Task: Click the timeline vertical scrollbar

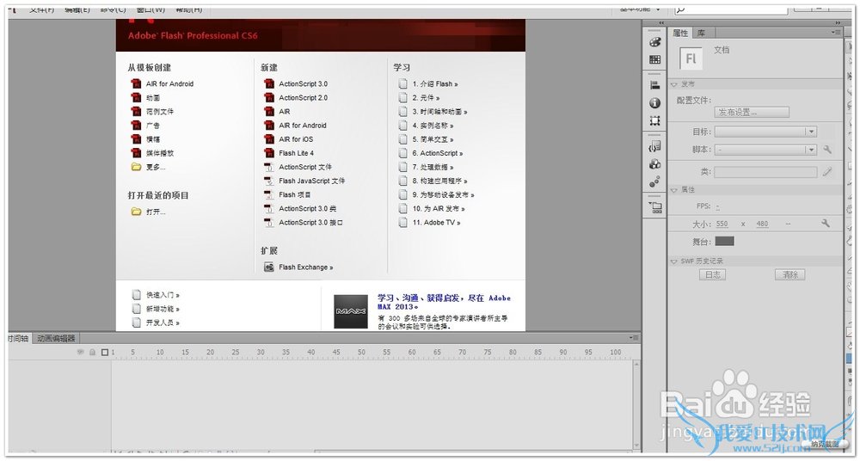Action: click(x=636, y=405)
